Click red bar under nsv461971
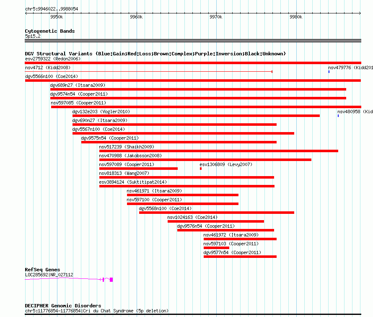 pyautogui.click(x=183, y=195)
